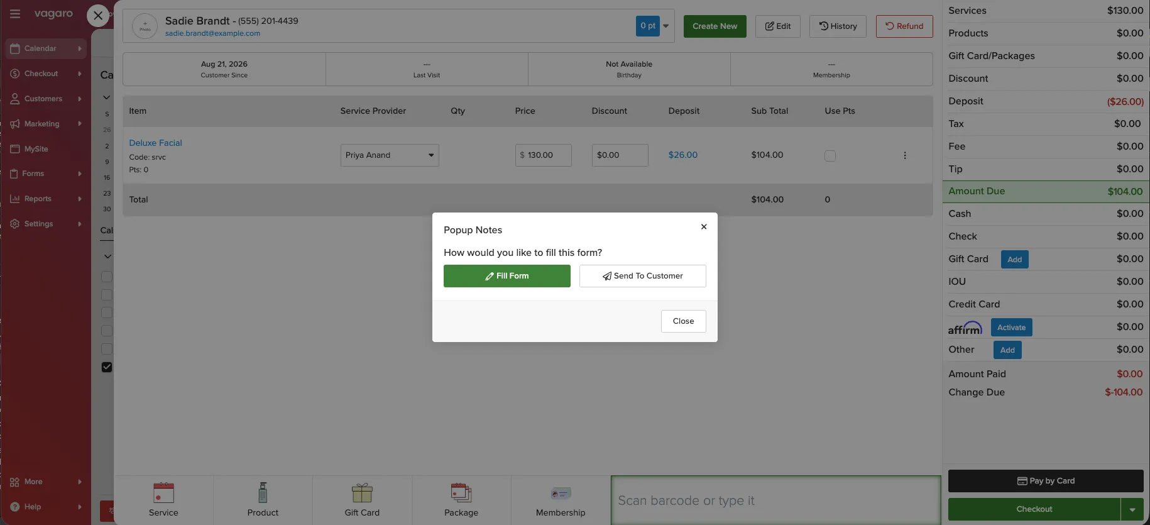Add a Package via package icon
This screenshot has height=525, width=1150.
click(461, 492)
